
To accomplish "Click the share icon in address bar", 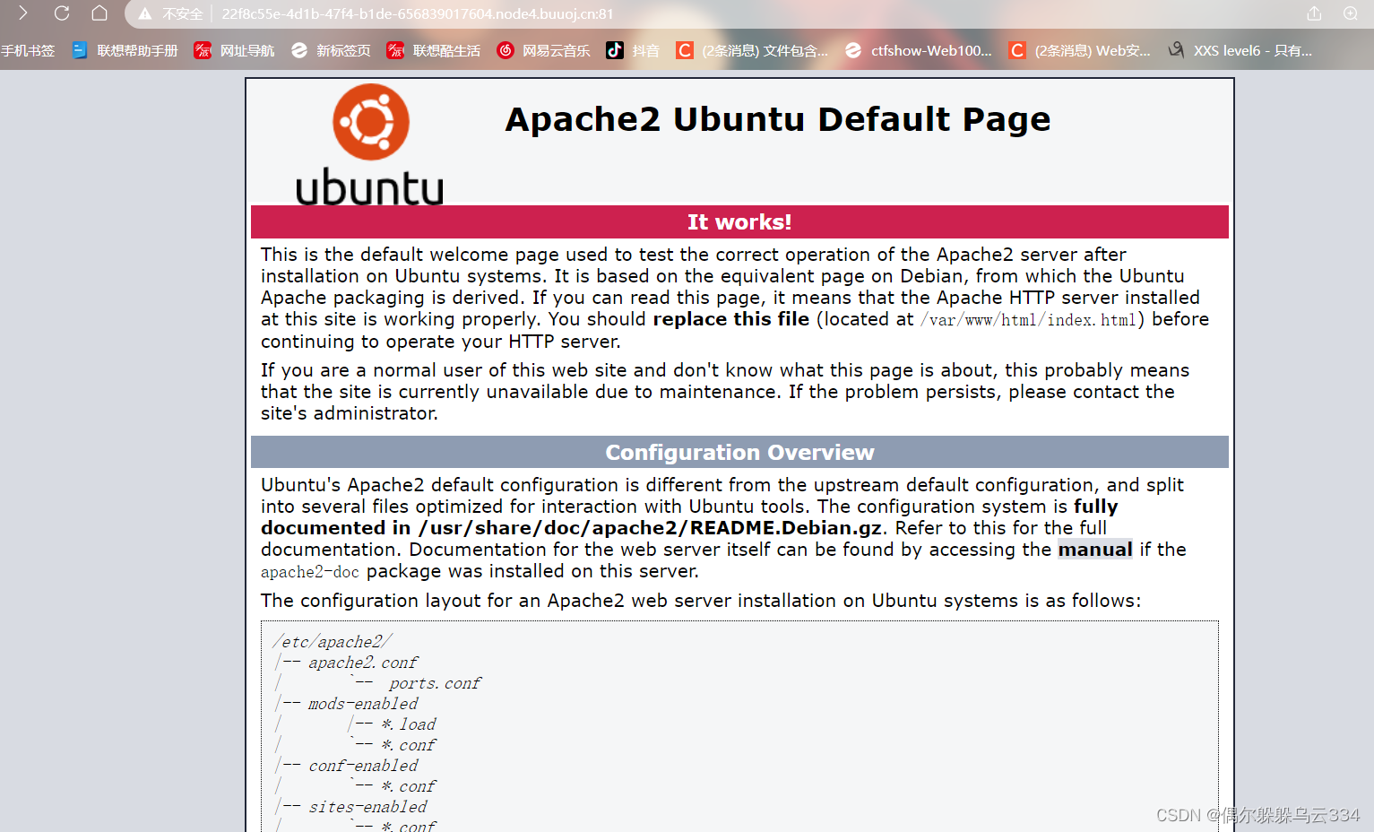I will 1314,13.
